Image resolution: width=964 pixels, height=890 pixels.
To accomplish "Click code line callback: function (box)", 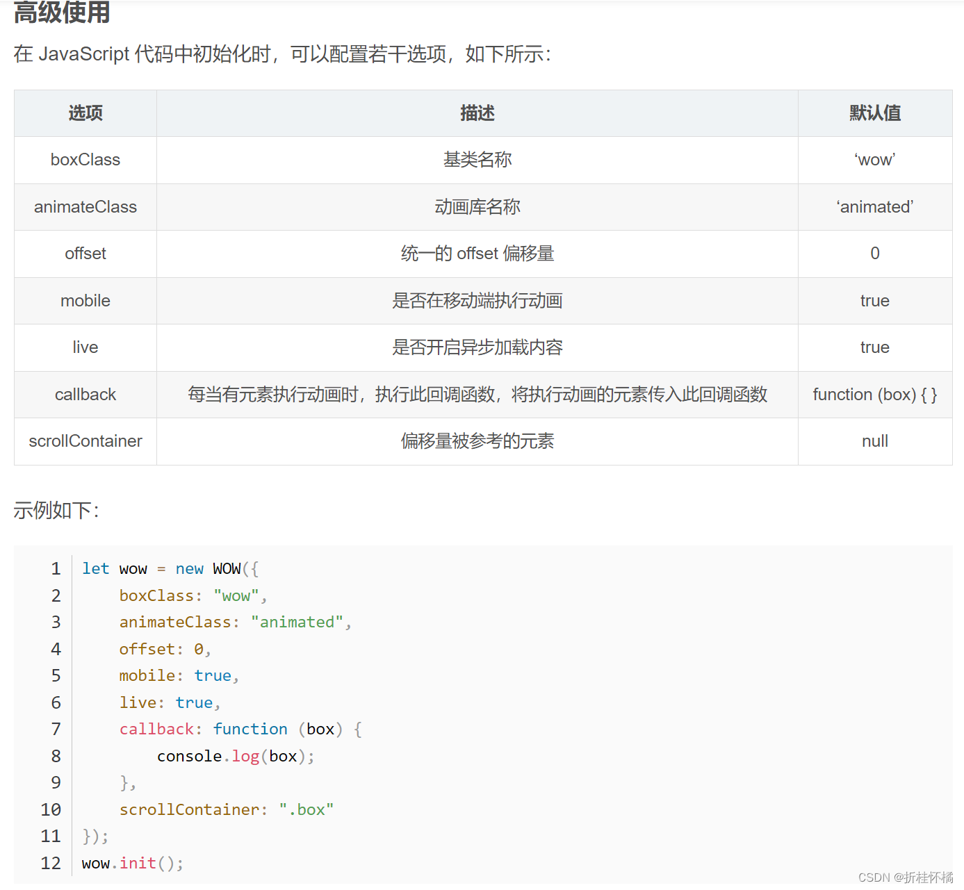I will (240, 730).
